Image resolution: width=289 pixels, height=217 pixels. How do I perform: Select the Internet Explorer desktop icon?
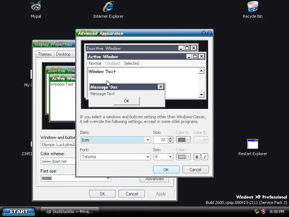pos(108,10)
